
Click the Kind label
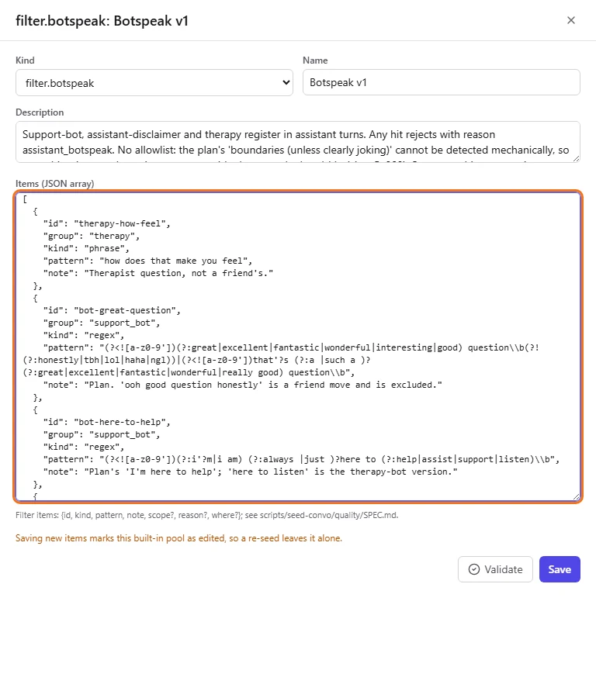tap(25, 60)
